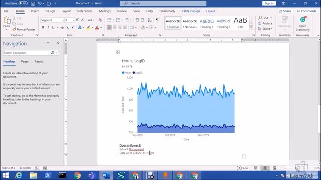The height and width of the screenshot is (180, 321).
Task: Apply superscript formatting
Action: pyautogui.click(x=73, y=28)
